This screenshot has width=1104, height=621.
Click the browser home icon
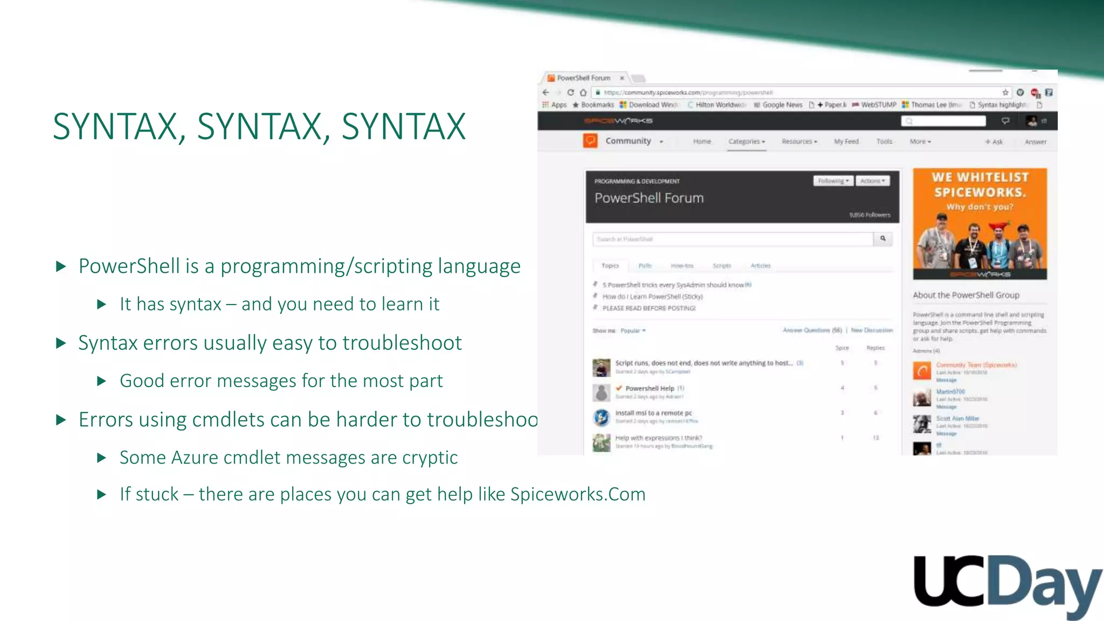583,92
